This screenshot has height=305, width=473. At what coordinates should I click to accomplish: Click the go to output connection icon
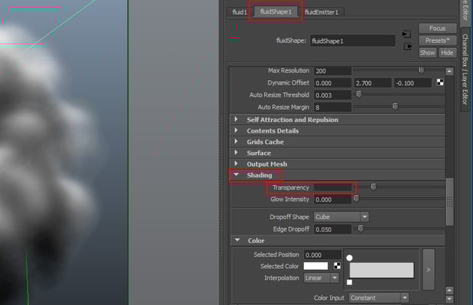pos(408,46)
